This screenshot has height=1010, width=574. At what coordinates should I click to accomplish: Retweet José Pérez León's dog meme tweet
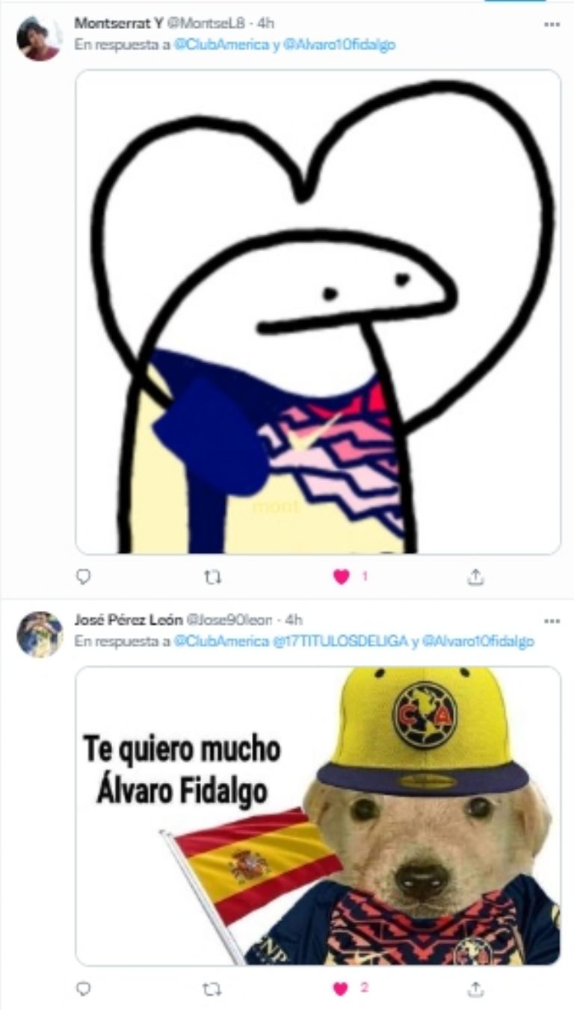pos(212,988)
